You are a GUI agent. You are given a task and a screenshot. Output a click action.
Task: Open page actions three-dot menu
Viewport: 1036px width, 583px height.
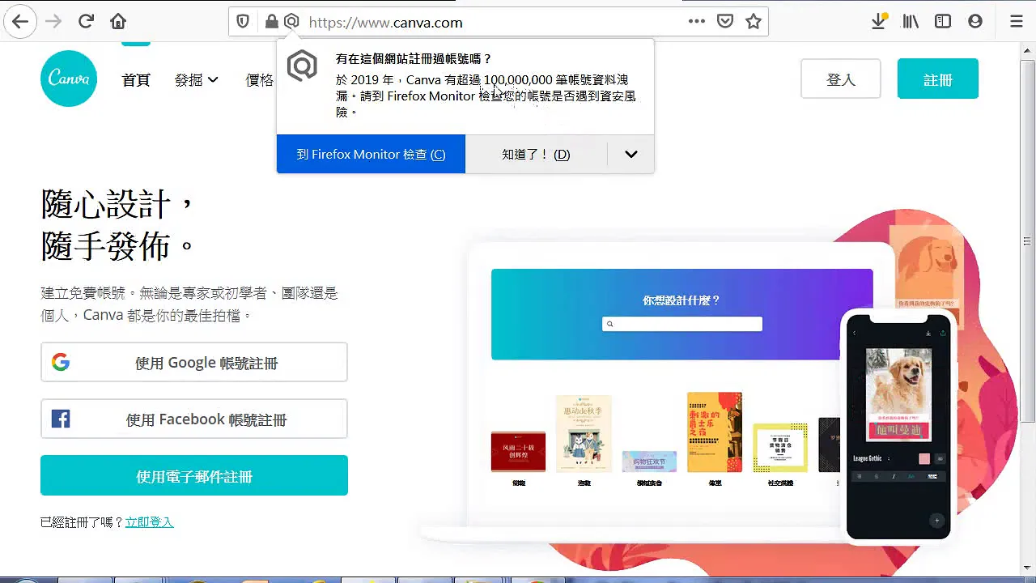[x=696, y=22]
